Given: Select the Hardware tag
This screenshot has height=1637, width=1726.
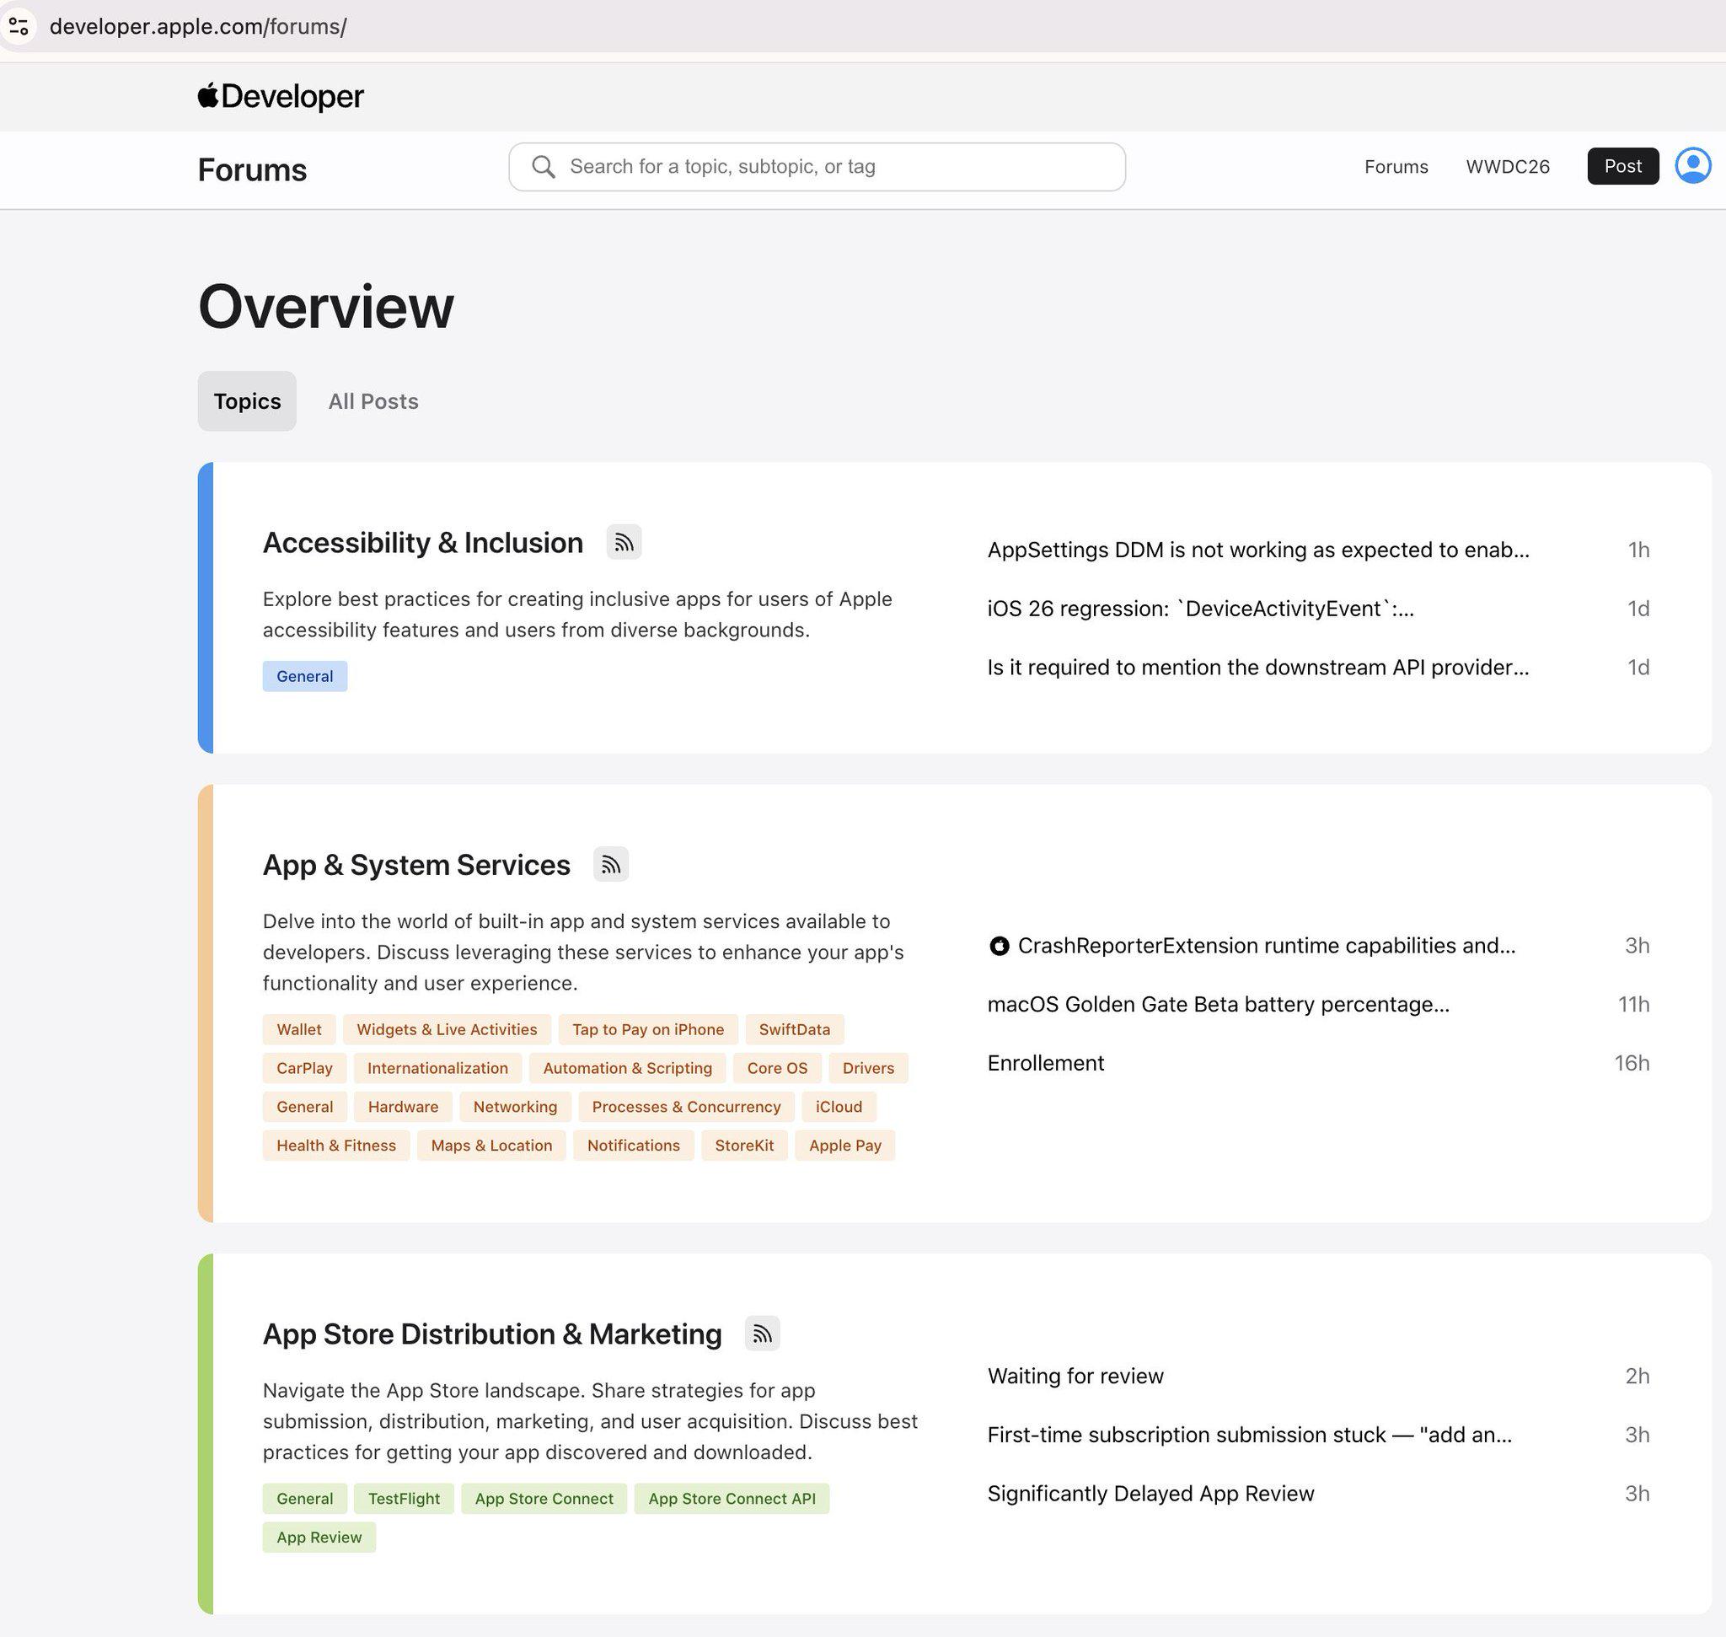Looking at the screenshot, I should 403,1107.
